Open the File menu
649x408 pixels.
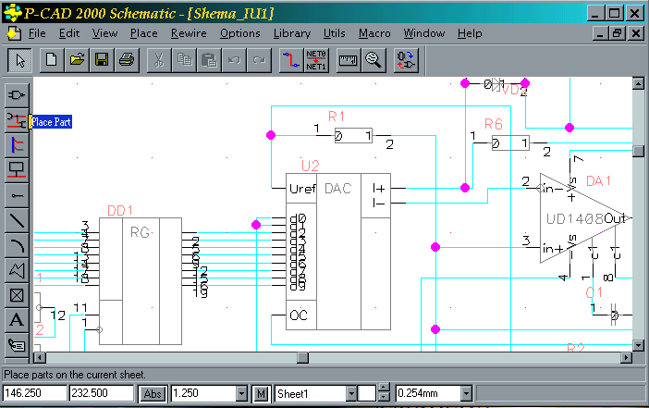(x=37, y=33)
